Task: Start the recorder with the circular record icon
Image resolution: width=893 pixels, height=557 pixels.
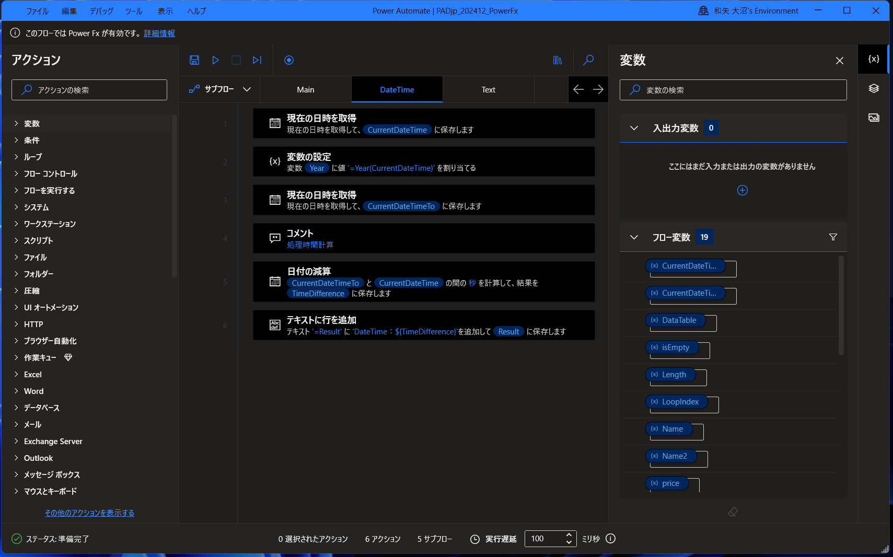Action: (289, 60)
